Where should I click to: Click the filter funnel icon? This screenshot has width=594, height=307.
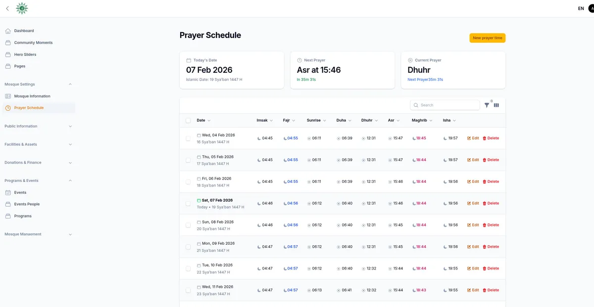487,105
